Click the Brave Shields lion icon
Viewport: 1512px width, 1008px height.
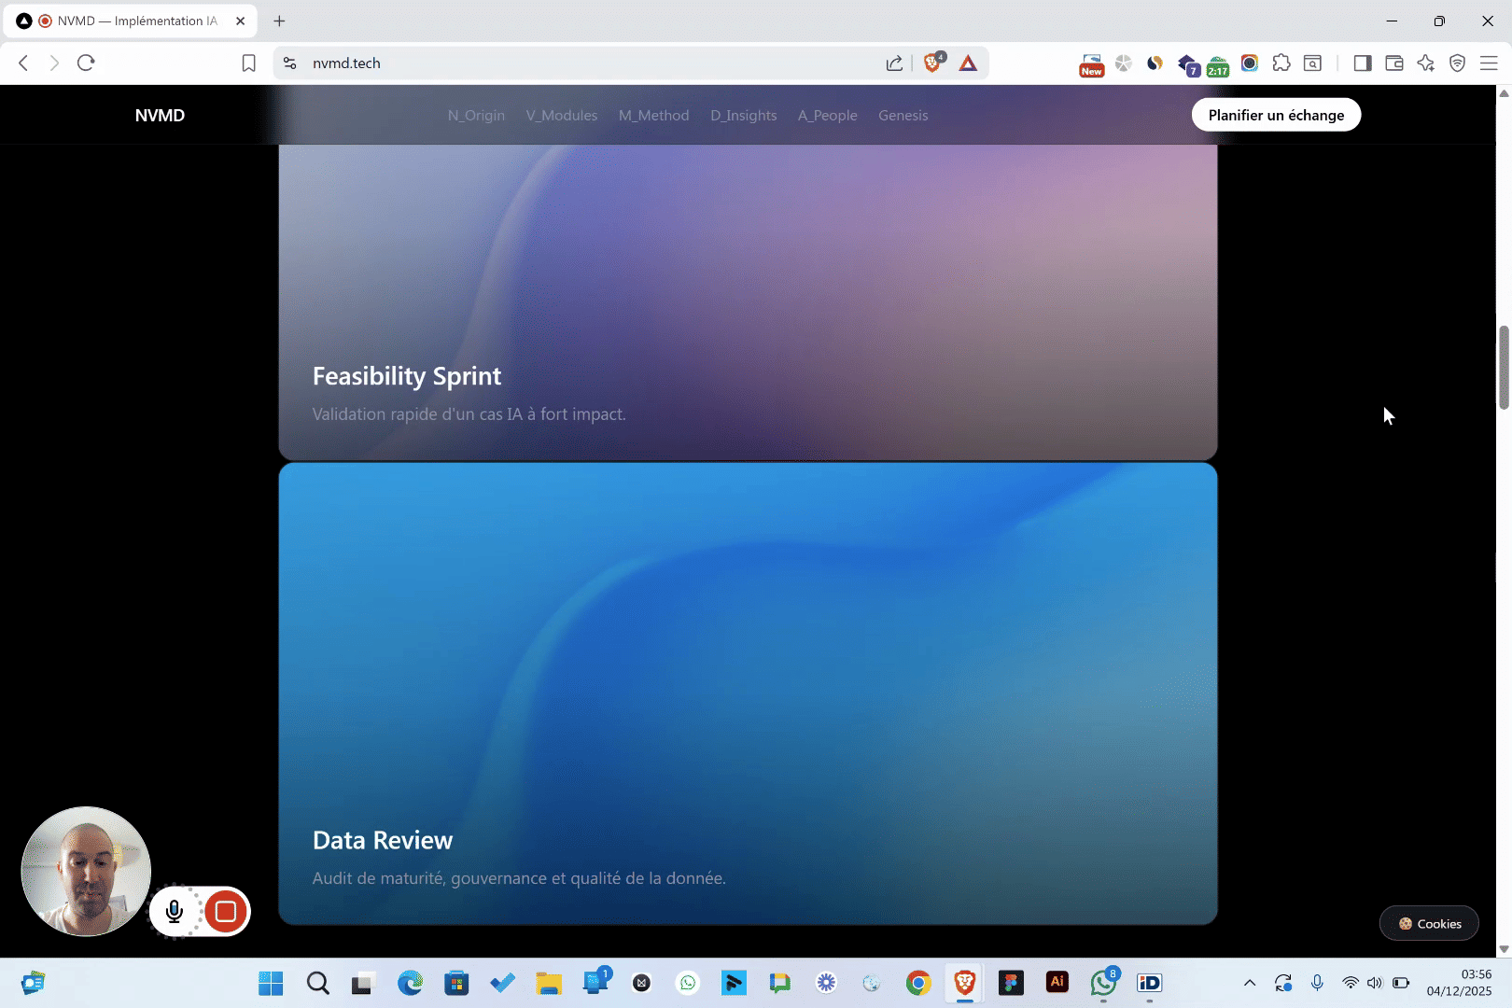[x=931, y=63]
